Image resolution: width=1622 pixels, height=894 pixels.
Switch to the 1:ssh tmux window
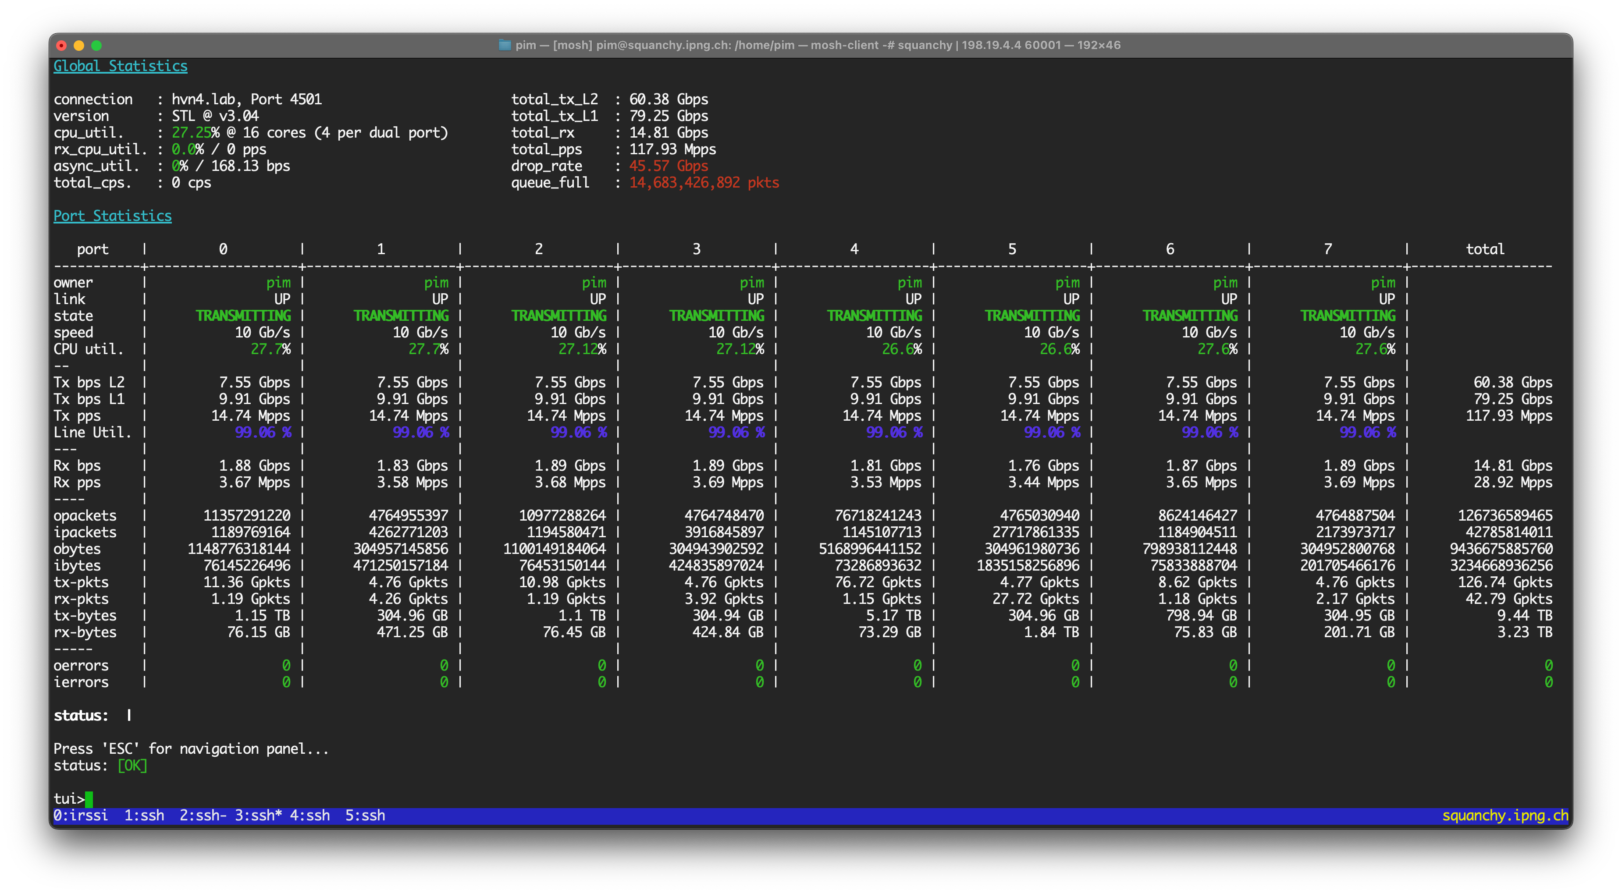144,816
